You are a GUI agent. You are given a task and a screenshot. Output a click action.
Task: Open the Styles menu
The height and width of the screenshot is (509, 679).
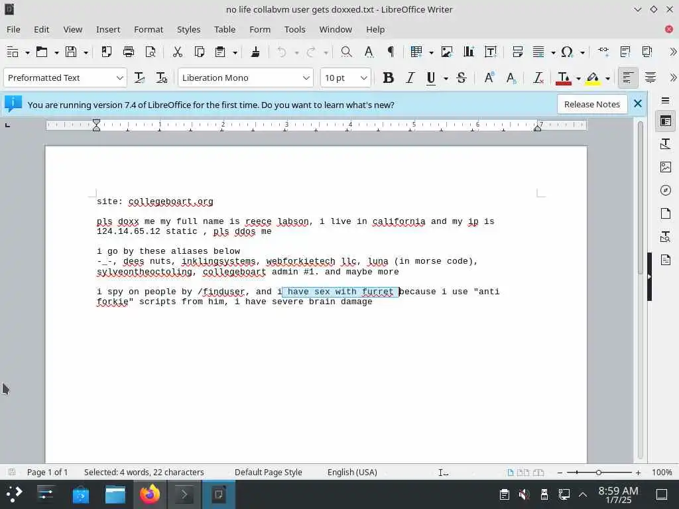(188, 29)
